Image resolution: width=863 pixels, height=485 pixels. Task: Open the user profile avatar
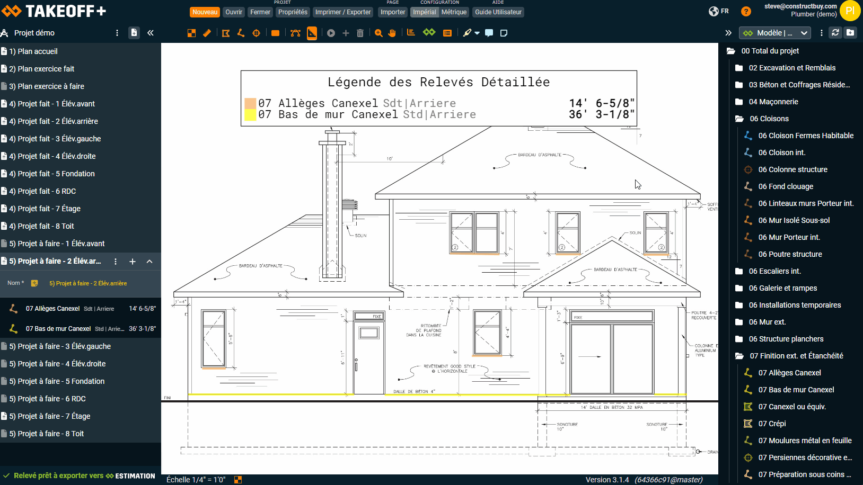point(850,11)
